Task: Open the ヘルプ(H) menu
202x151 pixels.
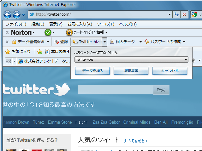Action: click(x=128, y=24)
